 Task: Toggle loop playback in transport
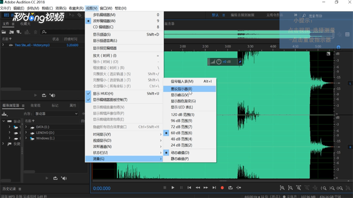point(230,187)
